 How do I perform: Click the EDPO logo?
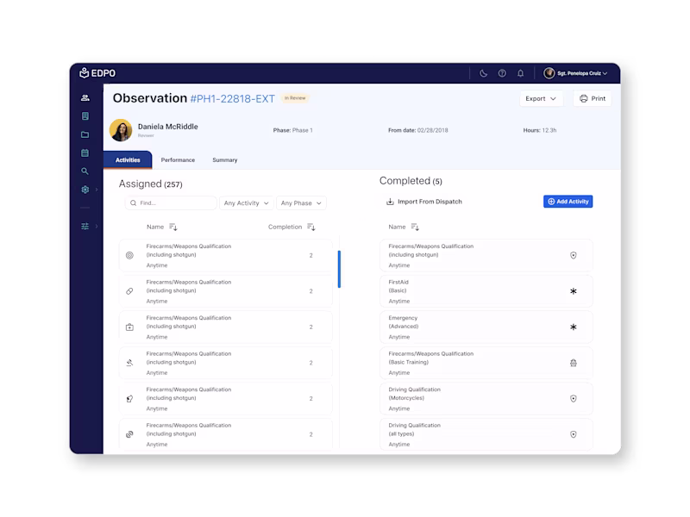pos(97,73)
